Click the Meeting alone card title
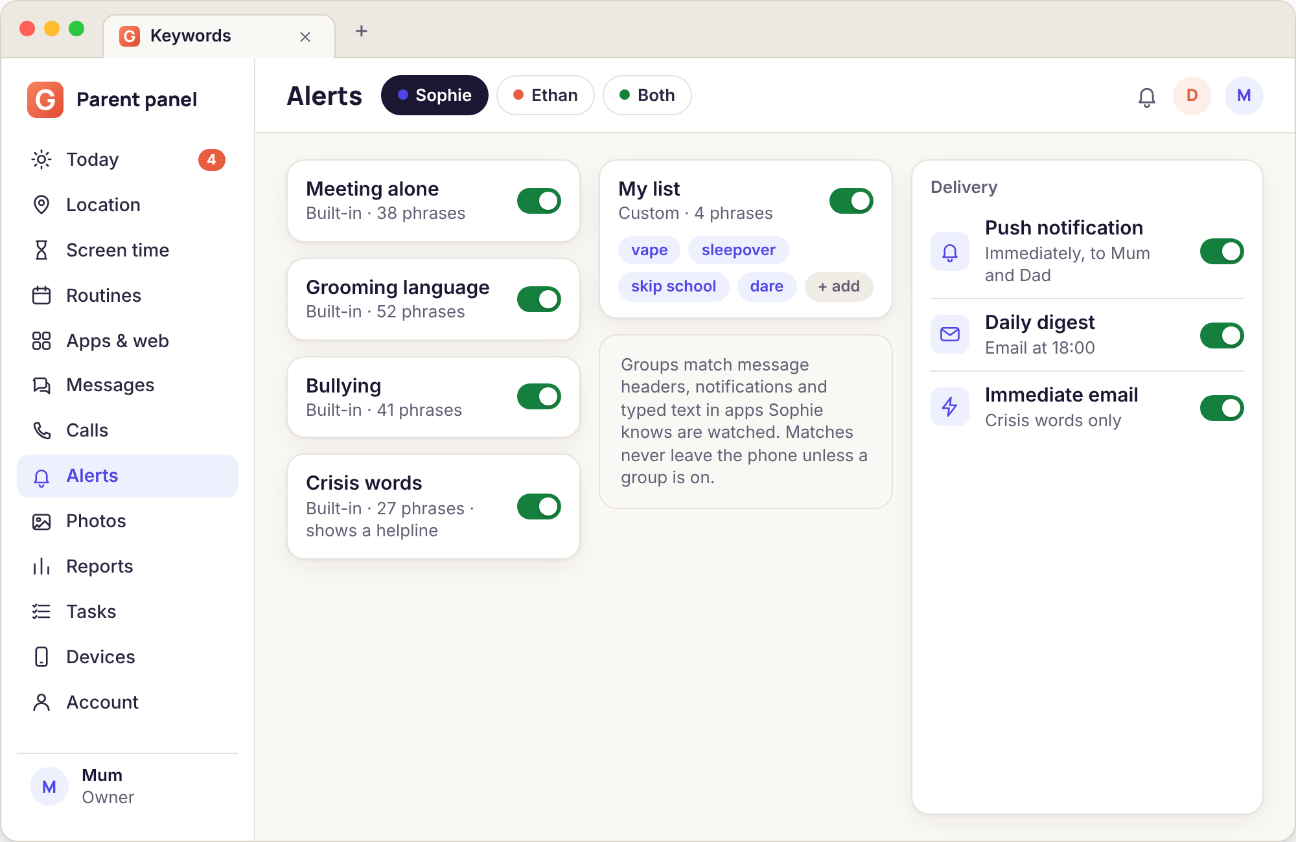The width and height of the screenshot is (1296, 842). [373, 189]
